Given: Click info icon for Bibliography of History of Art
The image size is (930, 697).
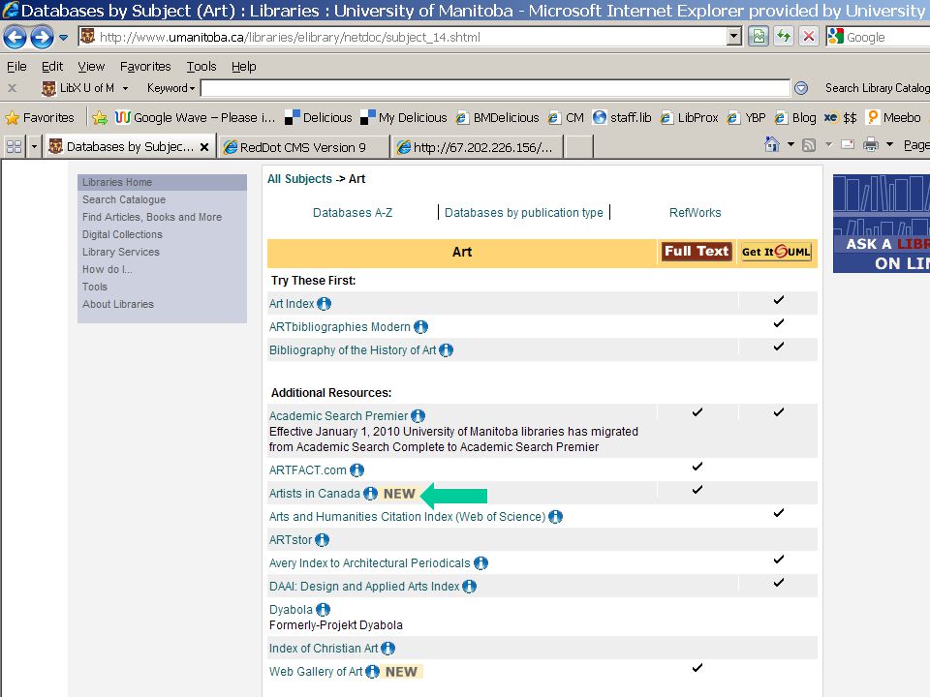Looking at the screenshot, I should [446, 350].
